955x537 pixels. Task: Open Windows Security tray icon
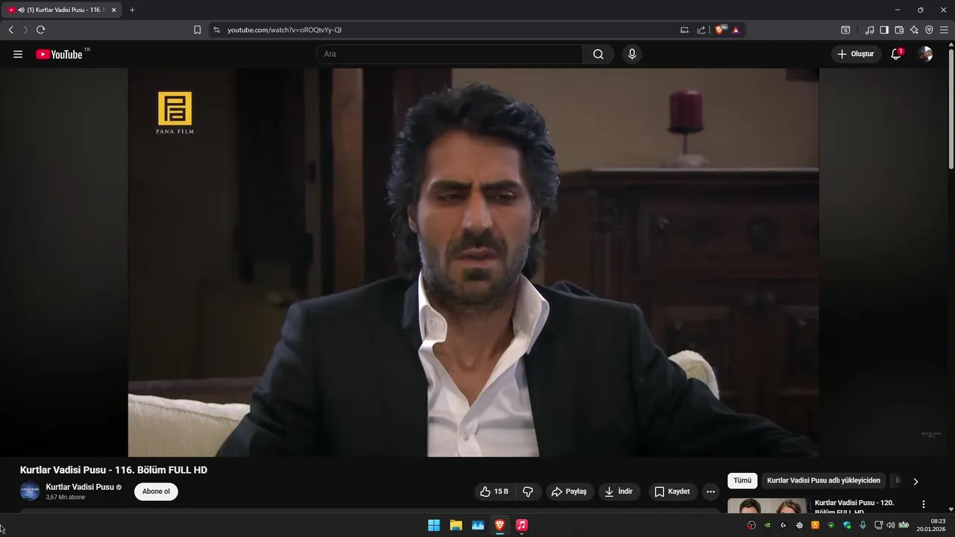tap(847, 525)
